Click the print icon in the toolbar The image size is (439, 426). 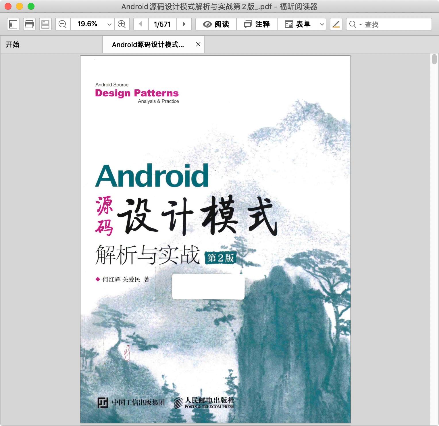29,24
